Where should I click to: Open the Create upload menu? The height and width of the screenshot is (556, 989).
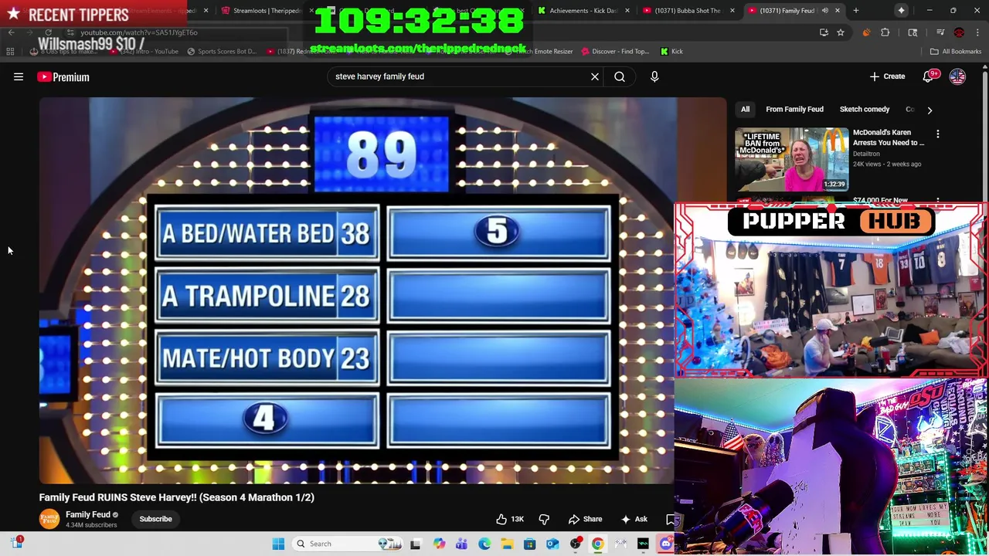[887, 76]
